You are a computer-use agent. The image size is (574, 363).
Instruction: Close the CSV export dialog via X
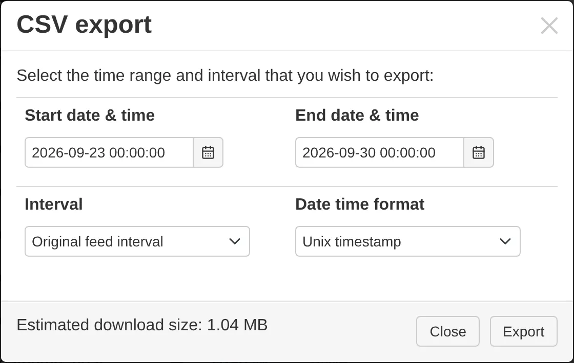[549, 26]
